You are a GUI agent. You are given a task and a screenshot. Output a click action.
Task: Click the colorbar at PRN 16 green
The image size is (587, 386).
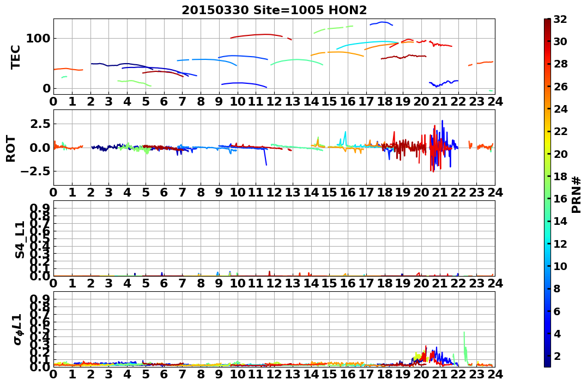[547, 199]
